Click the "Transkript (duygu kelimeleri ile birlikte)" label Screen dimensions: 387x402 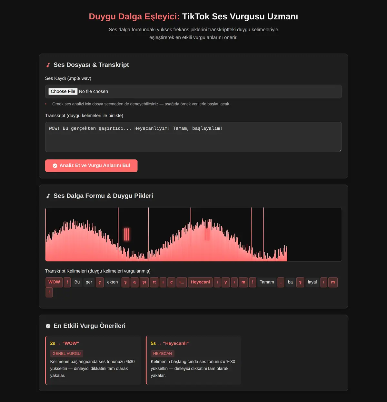tap(84, 116)
